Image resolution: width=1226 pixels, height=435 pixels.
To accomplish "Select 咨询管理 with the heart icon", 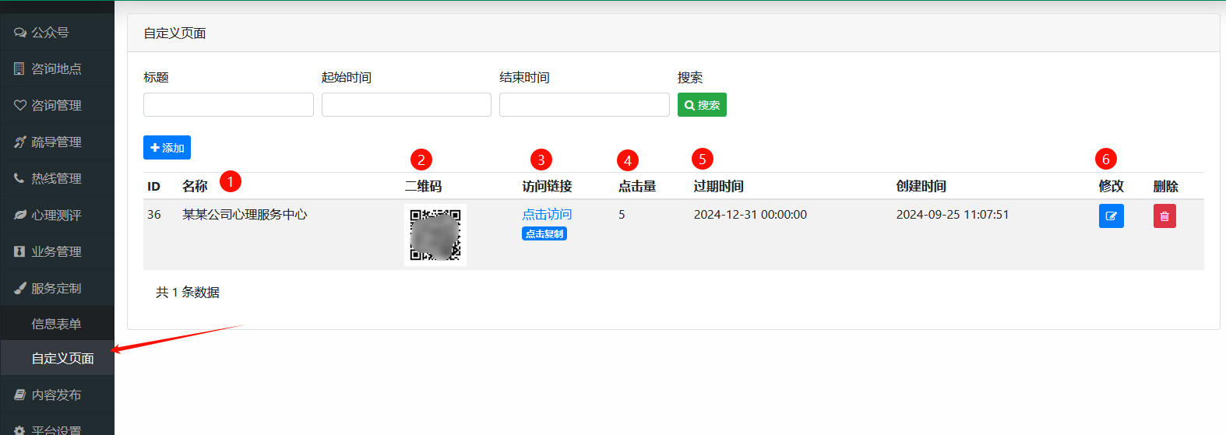I will (57, 106).
